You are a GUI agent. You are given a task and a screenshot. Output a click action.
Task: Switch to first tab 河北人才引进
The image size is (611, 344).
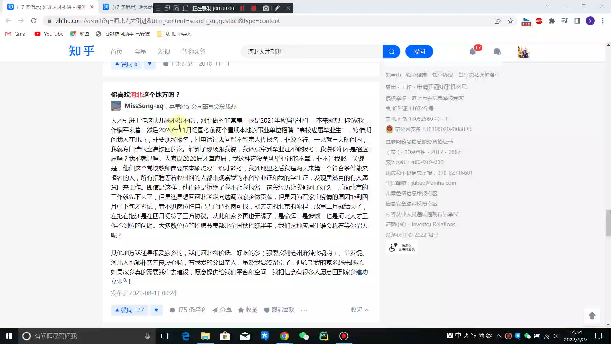point(51,7)
